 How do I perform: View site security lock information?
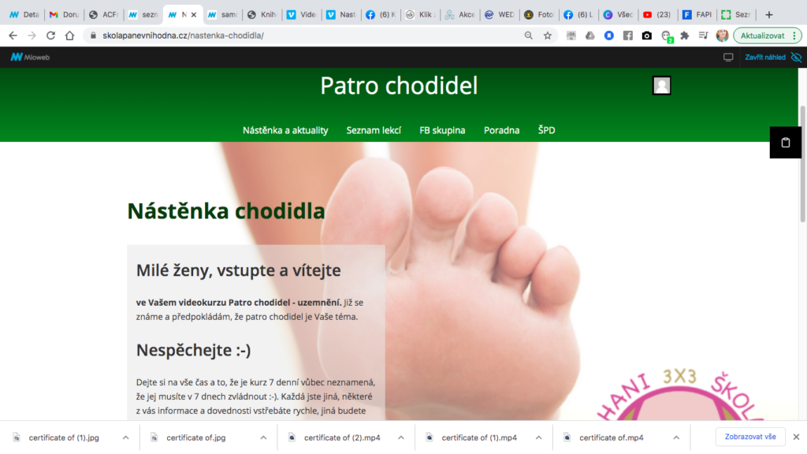click(93, 35)
